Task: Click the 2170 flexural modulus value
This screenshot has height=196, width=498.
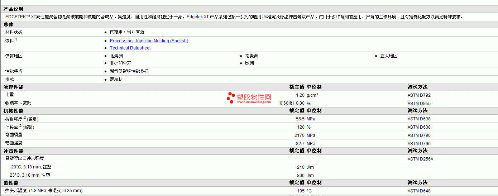Action: coord(300,135)
